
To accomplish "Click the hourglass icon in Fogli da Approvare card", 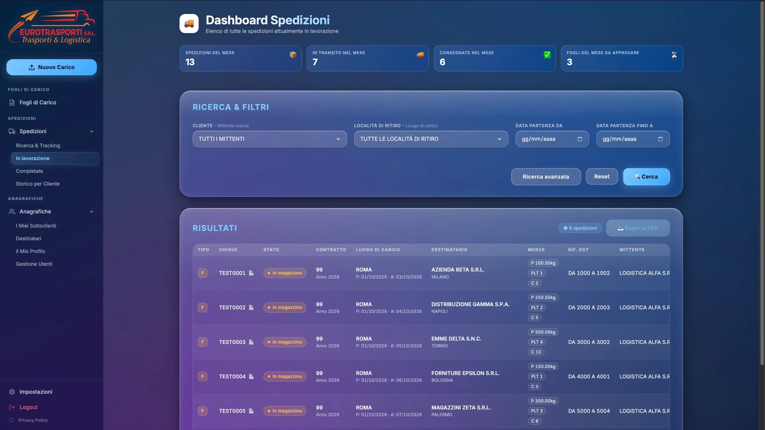I will (674, 55).
